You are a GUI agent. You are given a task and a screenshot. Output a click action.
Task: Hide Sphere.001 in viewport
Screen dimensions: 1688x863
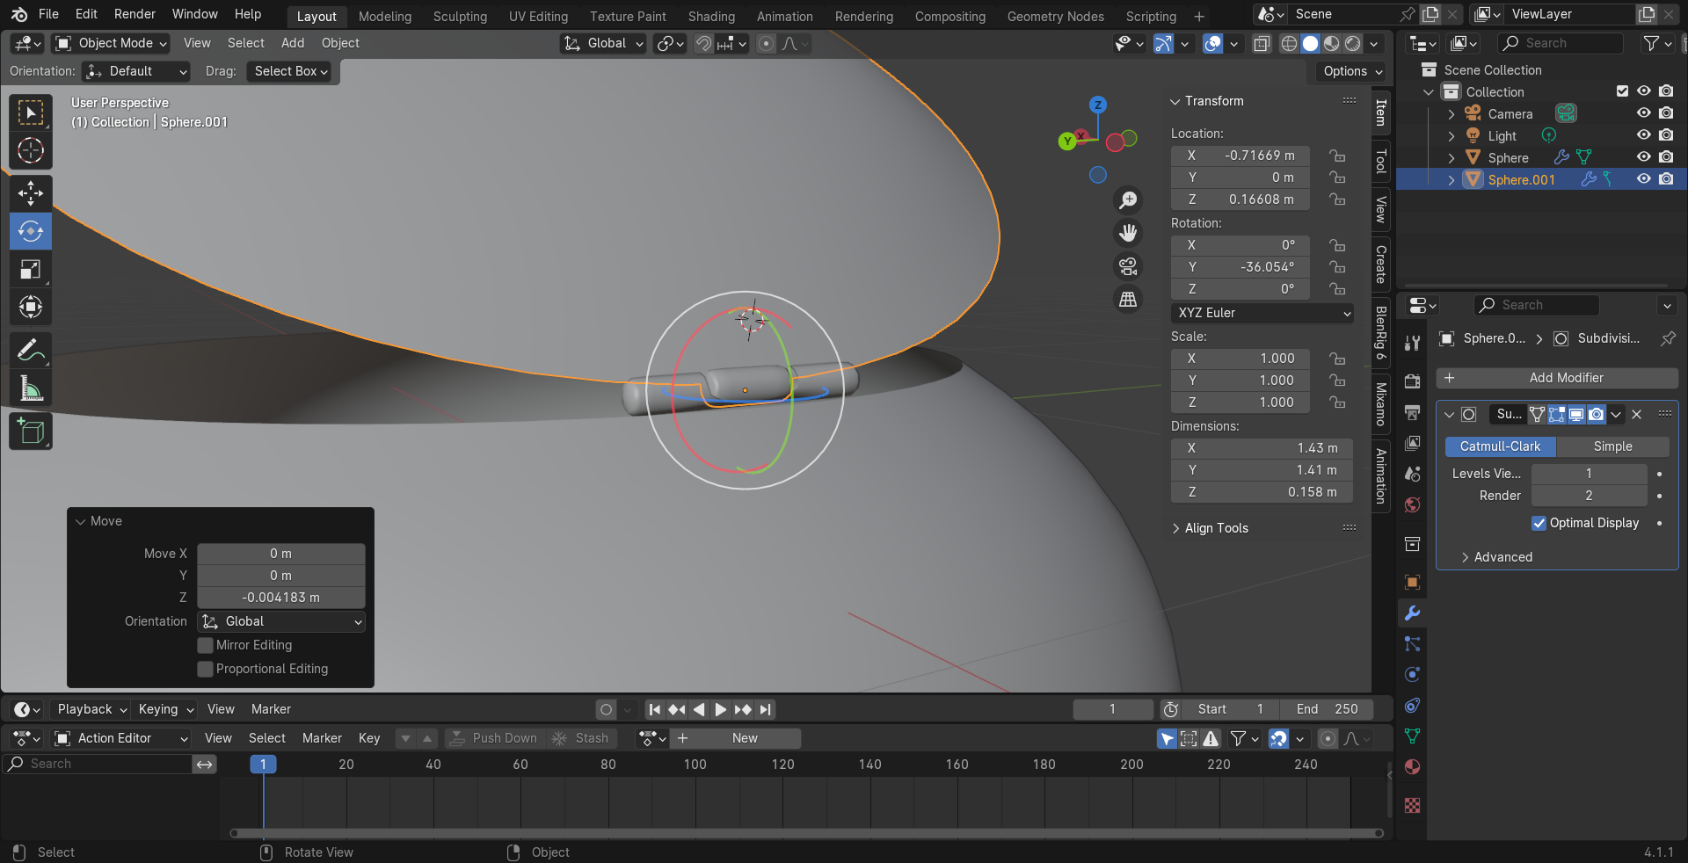tap(1643, 179)
